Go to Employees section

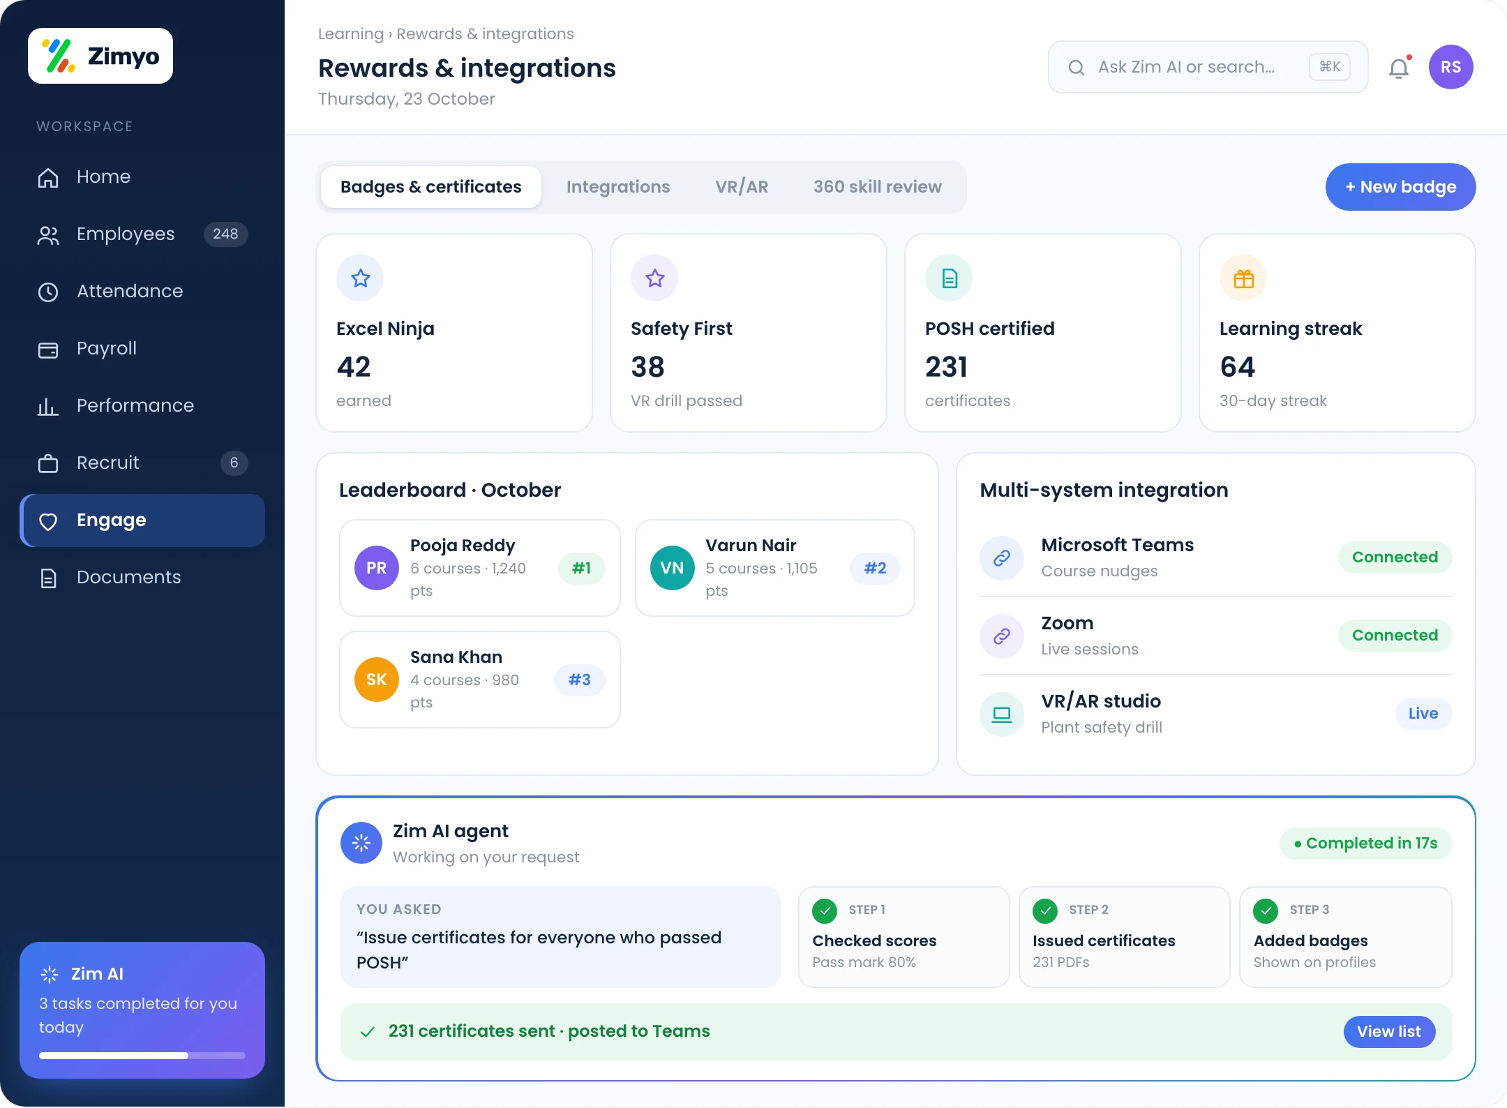pyautogui.click(x=142, y=234)
